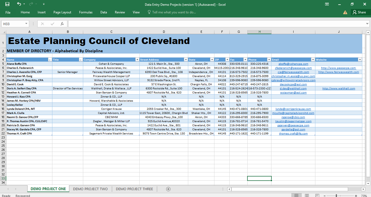
Task: Switch to the Insert ribbon tab
Action: pos(41,12)
